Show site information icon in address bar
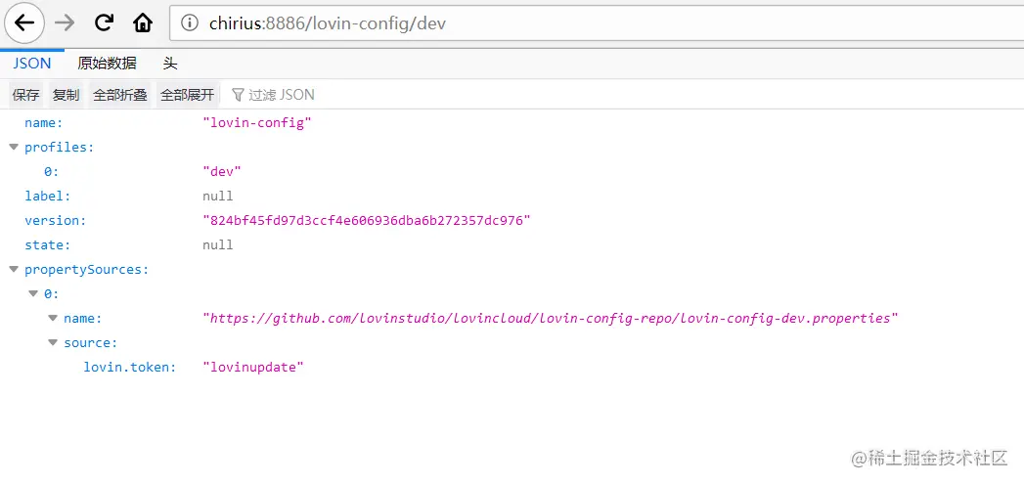1024x484 pixels. (190, 23)
